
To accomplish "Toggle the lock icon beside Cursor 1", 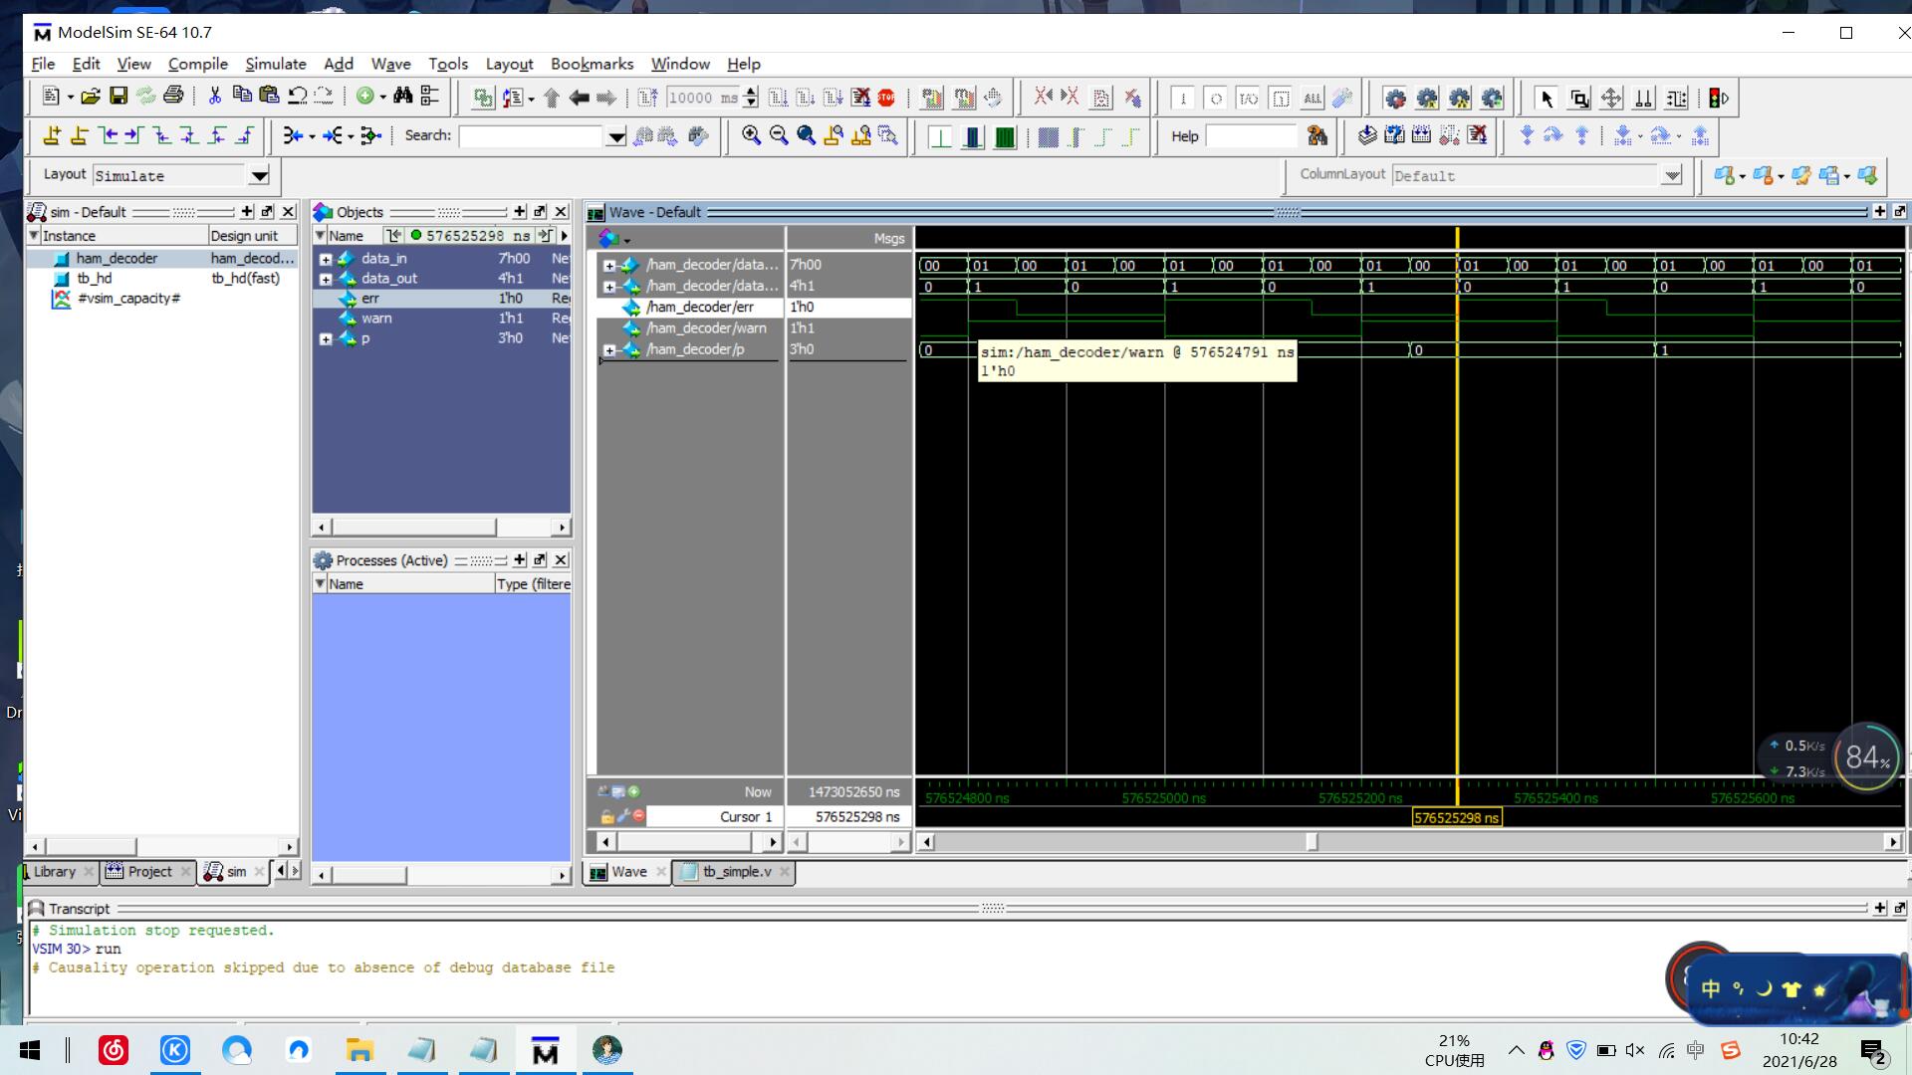I will (x=606, y=817).
